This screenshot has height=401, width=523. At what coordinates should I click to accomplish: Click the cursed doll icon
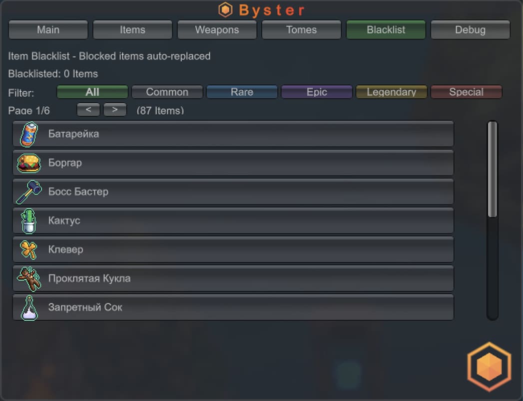(29, 279)
